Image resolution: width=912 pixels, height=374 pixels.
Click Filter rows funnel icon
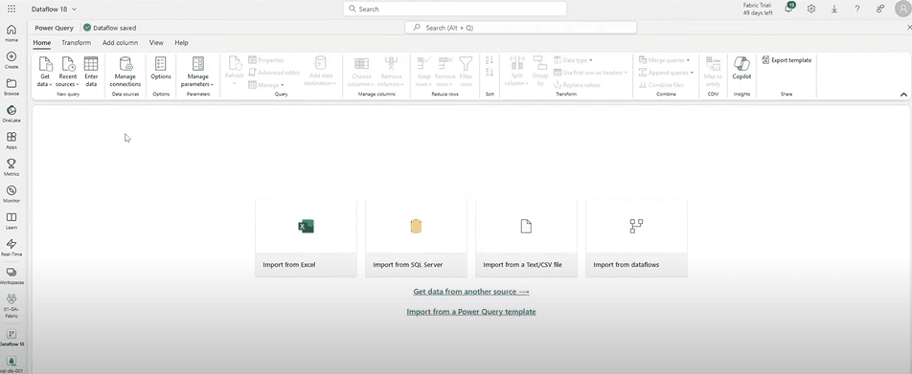click(x=466, y=63)
